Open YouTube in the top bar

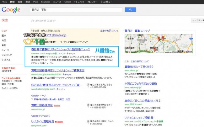click(46, 2)
